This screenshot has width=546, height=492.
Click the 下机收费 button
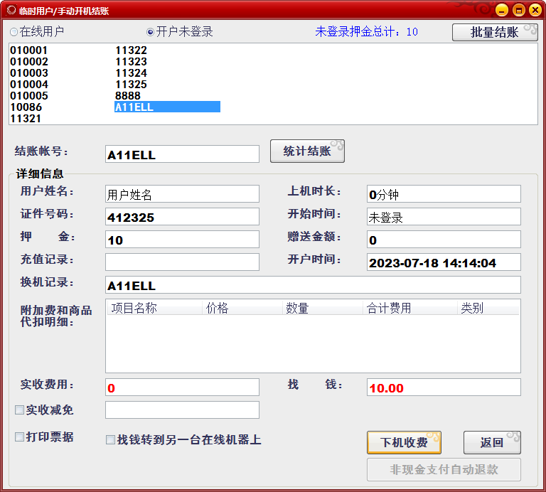click(404, 442)
